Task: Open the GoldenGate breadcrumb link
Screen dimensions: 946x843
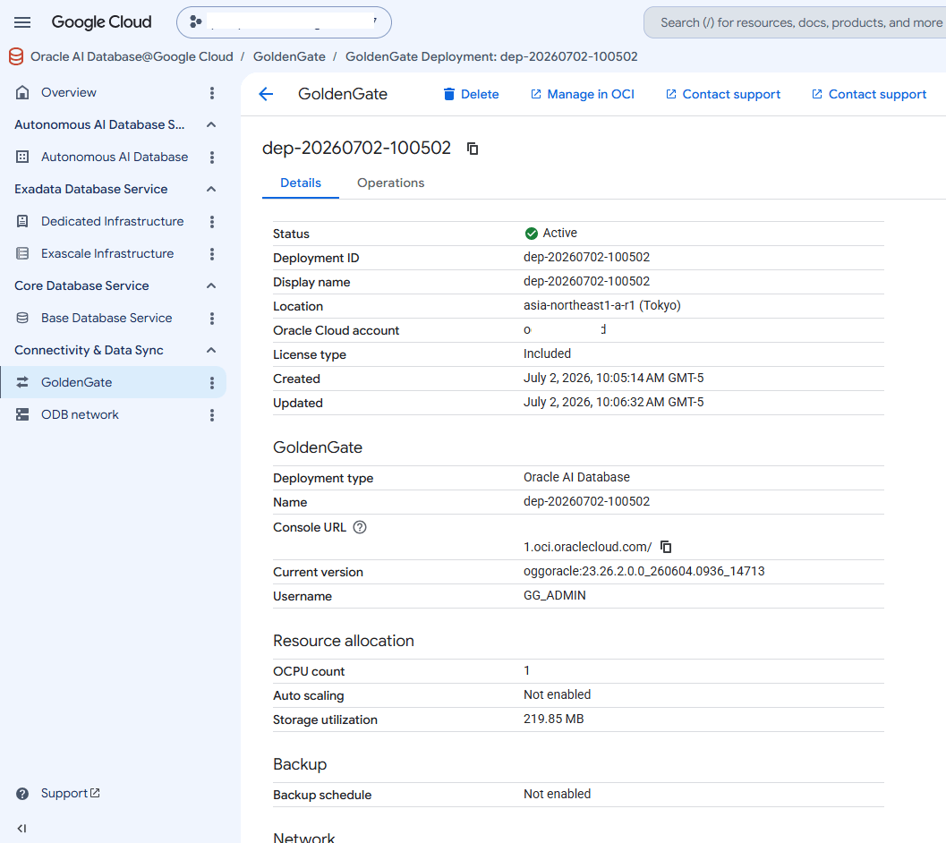Action: coord(289,56)
